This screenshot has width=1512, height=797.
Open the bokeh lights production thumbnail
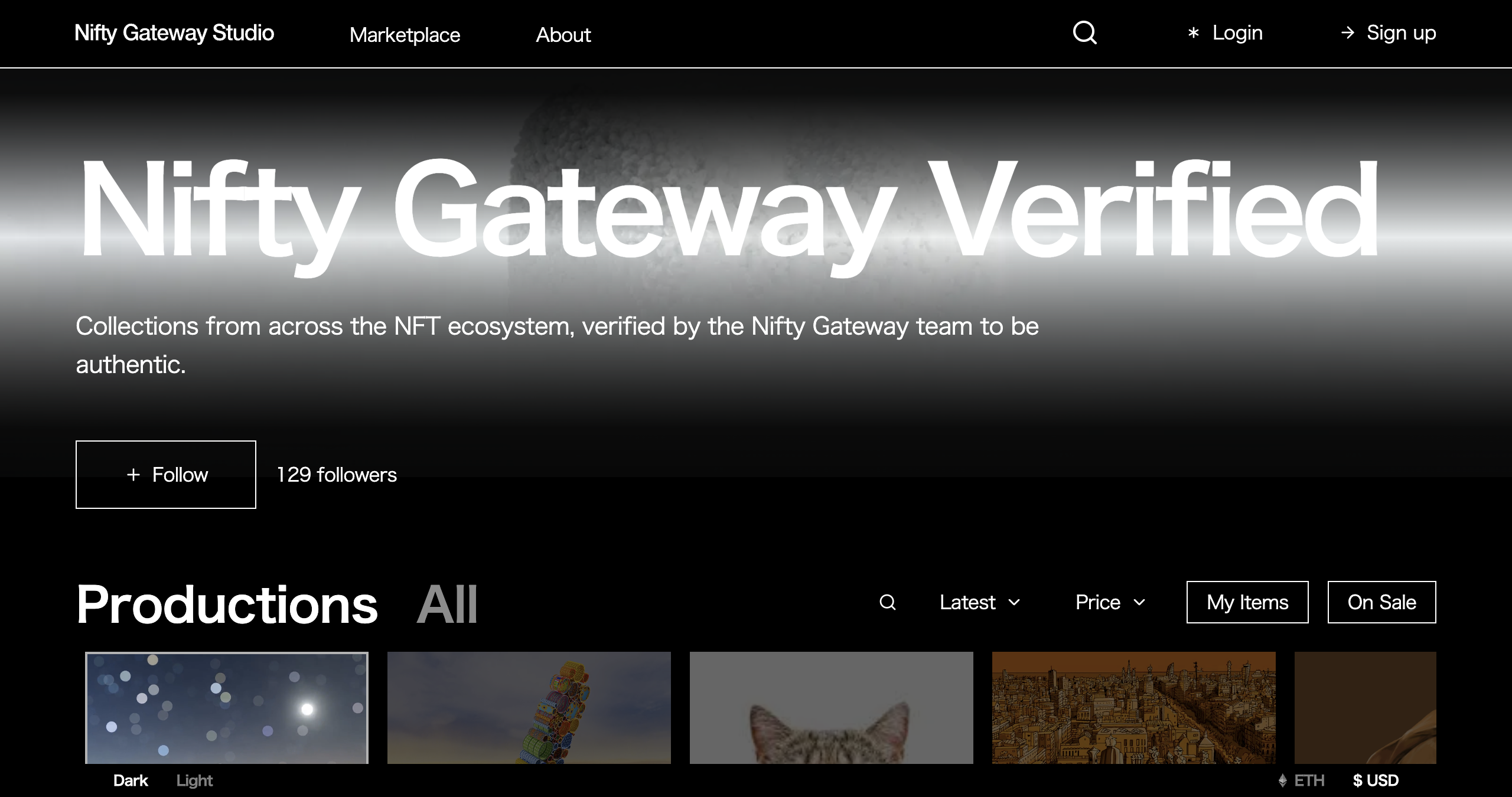(x=227, y=707)
